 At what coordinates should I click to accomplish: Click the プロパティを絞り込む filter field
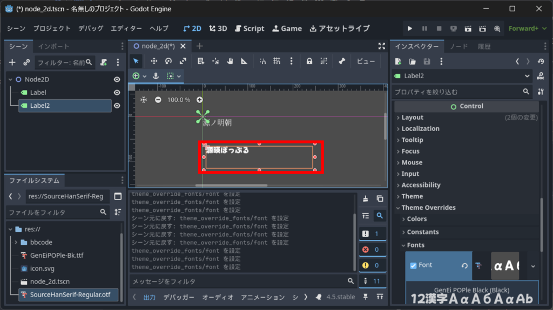tap(457, 92)
